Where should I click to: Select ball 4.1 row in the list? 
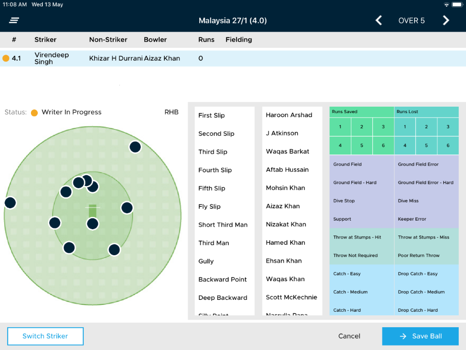(233, 58)
